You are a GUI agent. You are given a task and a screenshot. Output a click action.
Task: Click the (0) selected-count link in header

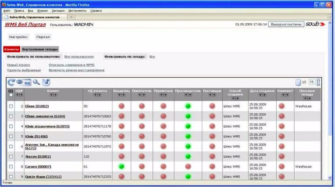click(x=11, y=91)
